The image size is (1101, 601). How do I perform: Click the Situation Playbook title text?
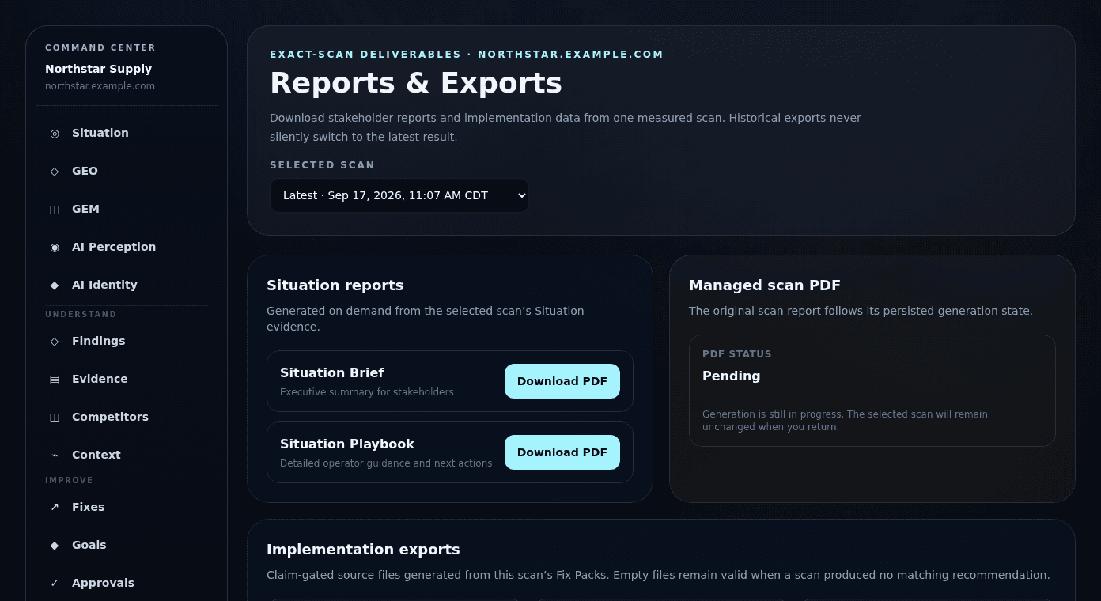click(x=347, y=444)
